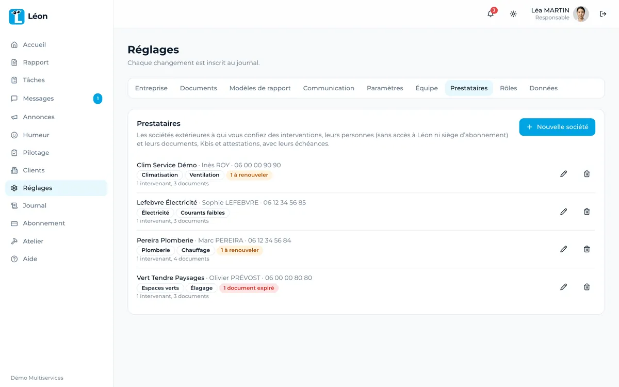This screenshot has width=619, height=387.
Task: Open Léa MARTIN's profile avatar
Action: 581,14
